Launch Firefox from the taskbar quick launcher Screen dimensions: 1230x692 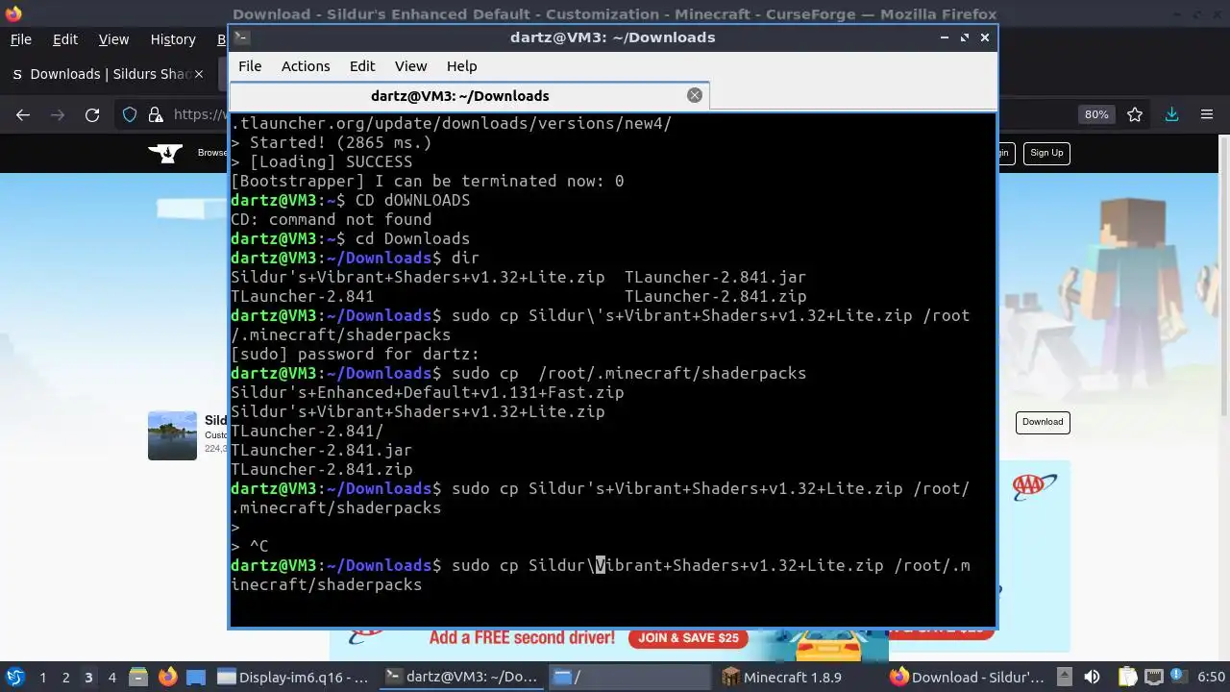[167, 677]
